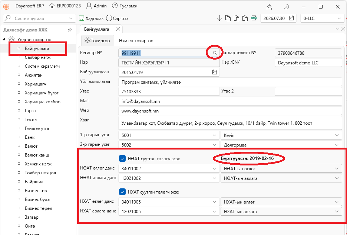Click the Хаяг address text field
This screenshot has height=235, width=347.
point(230,123)
